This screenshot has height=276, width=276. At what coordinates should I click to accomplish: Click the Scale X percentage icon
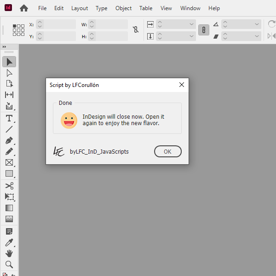150,24
